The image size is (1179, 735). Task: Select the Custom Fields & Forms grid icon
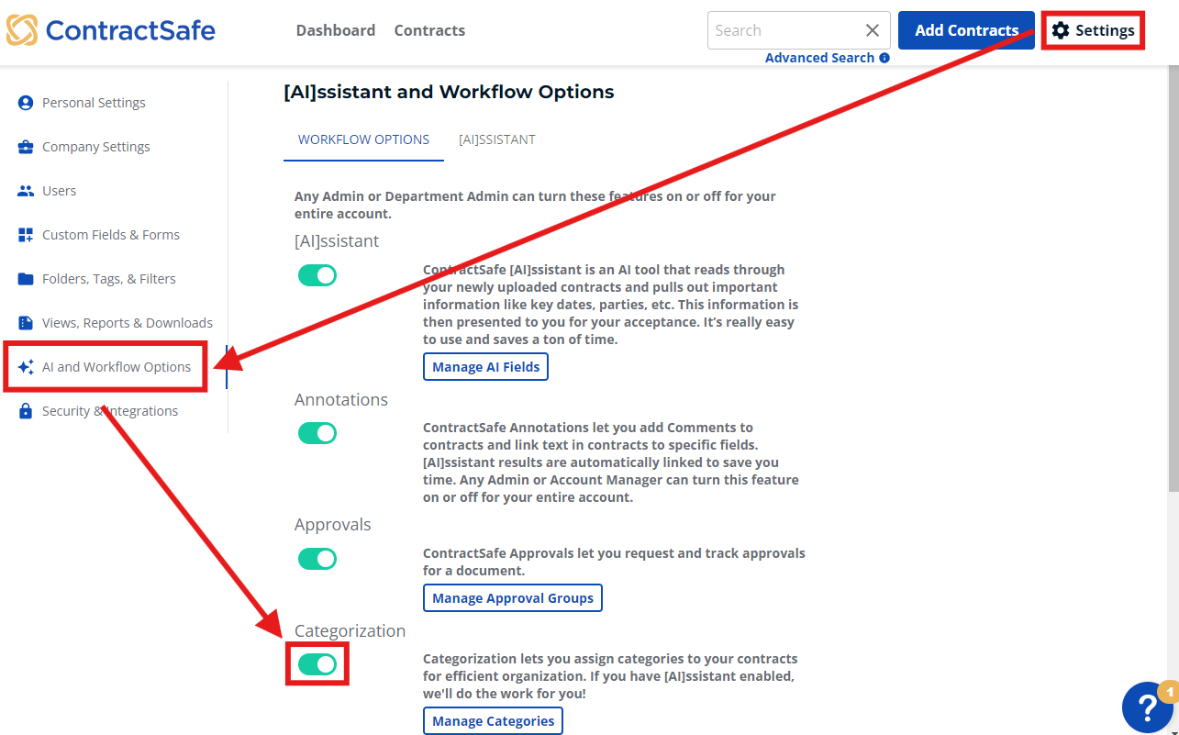click(25, 234)
